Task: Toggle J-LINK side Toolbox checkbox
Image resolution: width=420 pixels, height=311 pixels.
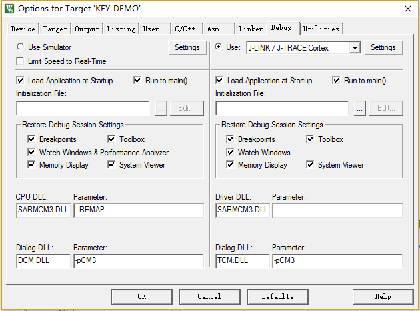Action: 310,139
